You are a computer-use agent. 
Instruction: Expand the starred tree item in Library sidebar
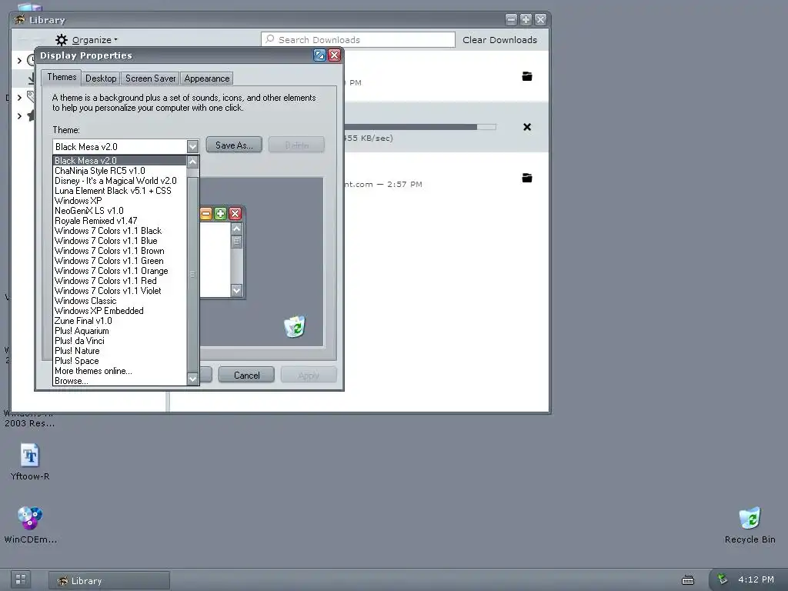(x=19, y=116)
